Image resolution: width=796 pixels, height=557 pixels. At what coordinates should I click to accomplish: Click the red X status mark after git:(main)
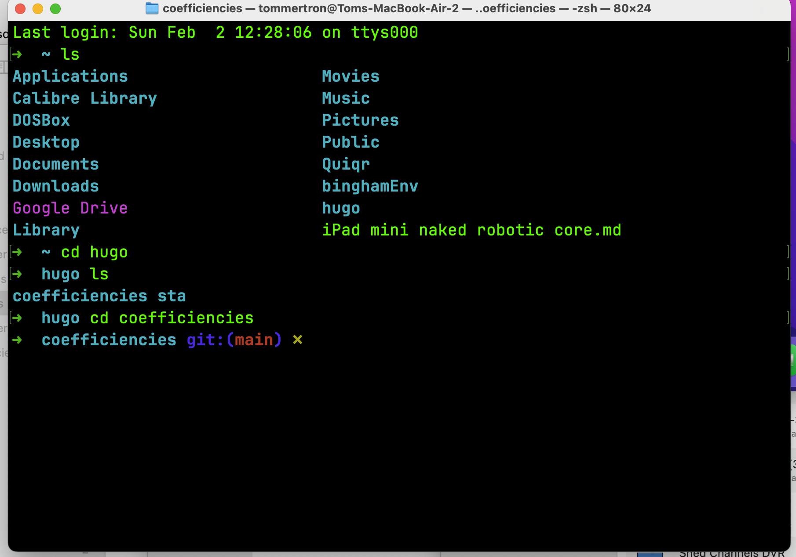[x=298, y=340]
